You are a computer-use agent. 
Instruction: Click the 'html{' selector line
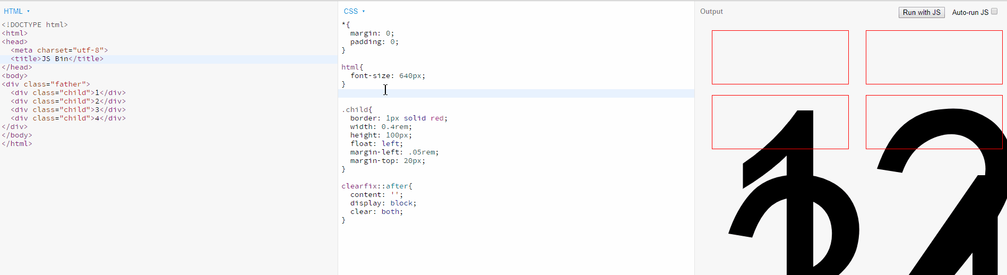(x=352, y=67)
